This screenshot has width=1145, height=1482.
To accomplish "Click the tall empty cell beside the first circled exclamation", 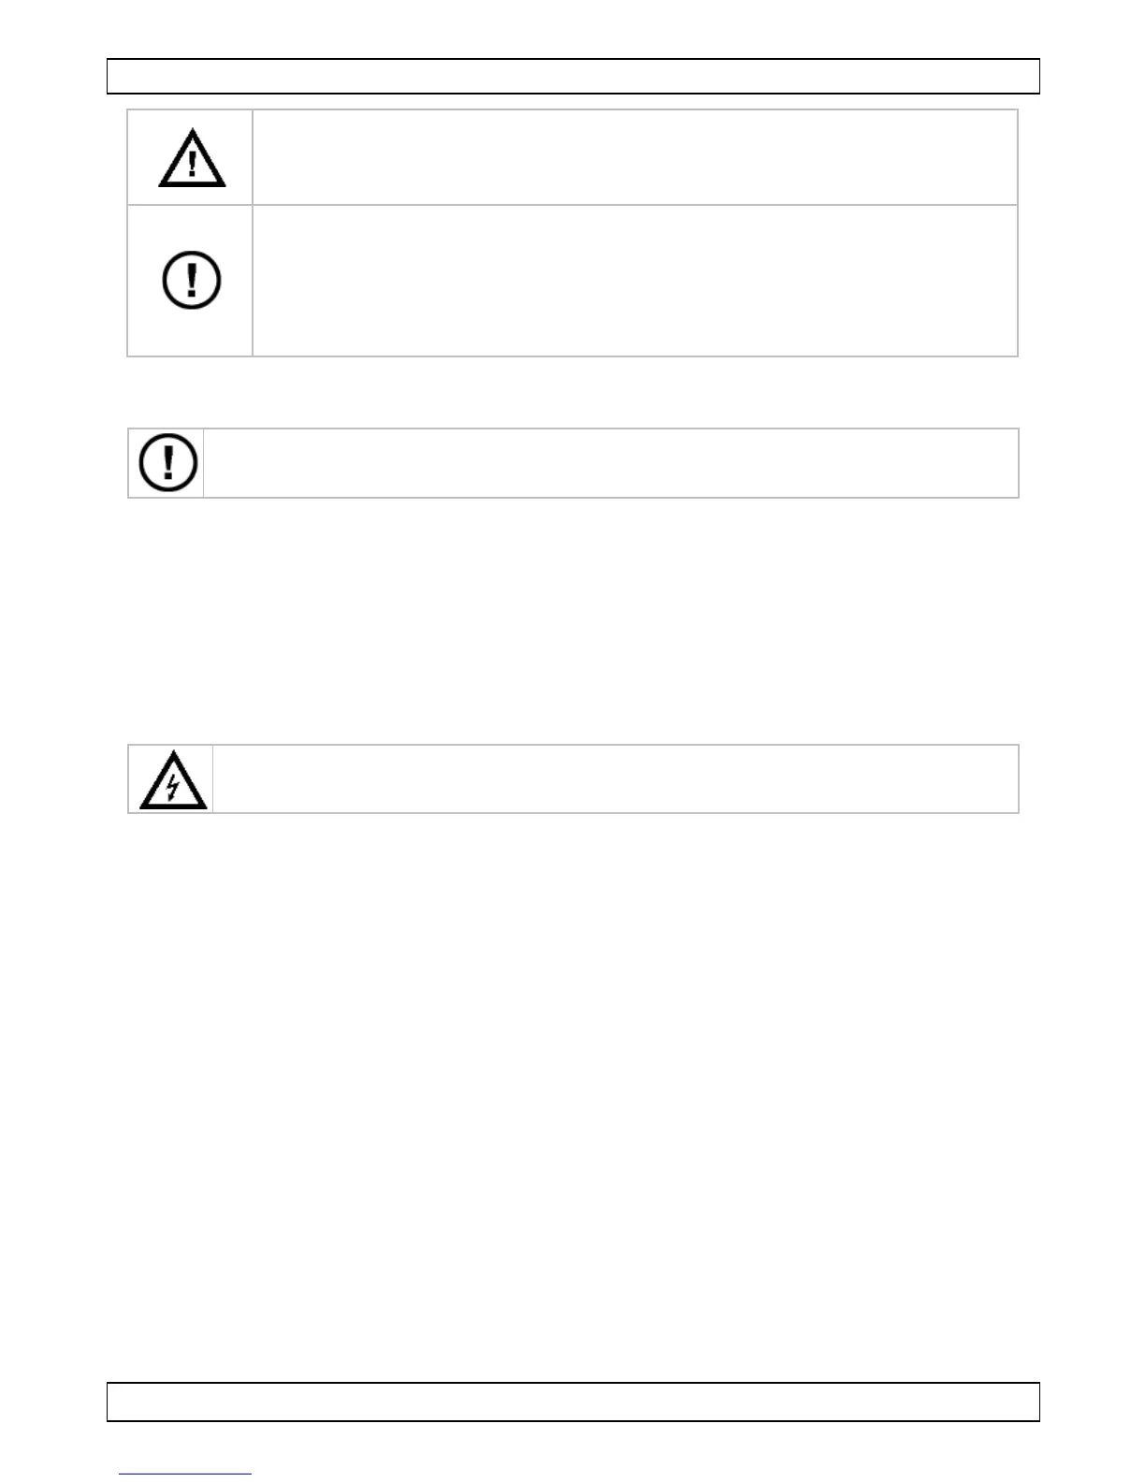I will [x=634, y=281].
